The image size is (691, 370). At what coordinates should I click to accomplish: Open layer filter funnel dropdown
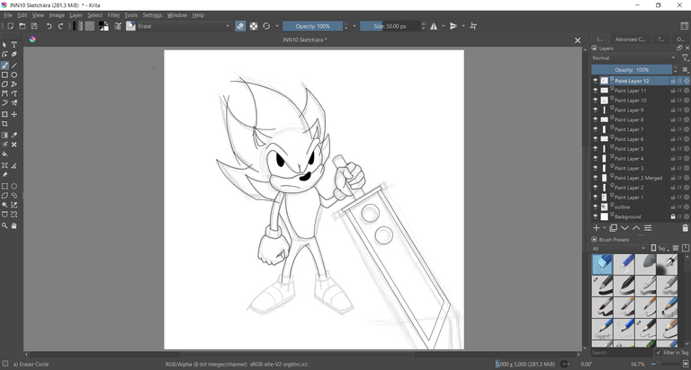click(686, 57)
